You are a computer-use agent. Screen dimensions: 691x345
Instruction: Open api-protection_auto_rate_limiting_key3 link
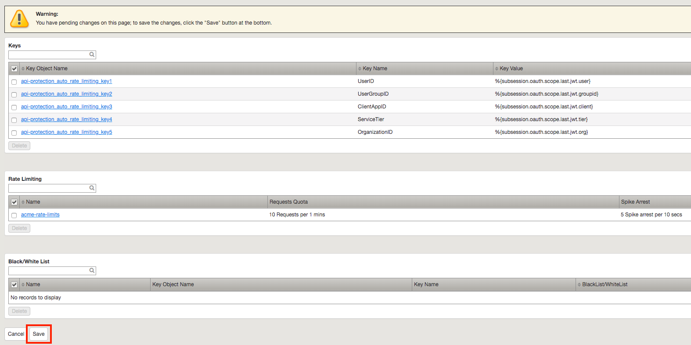tap(66, 107)
